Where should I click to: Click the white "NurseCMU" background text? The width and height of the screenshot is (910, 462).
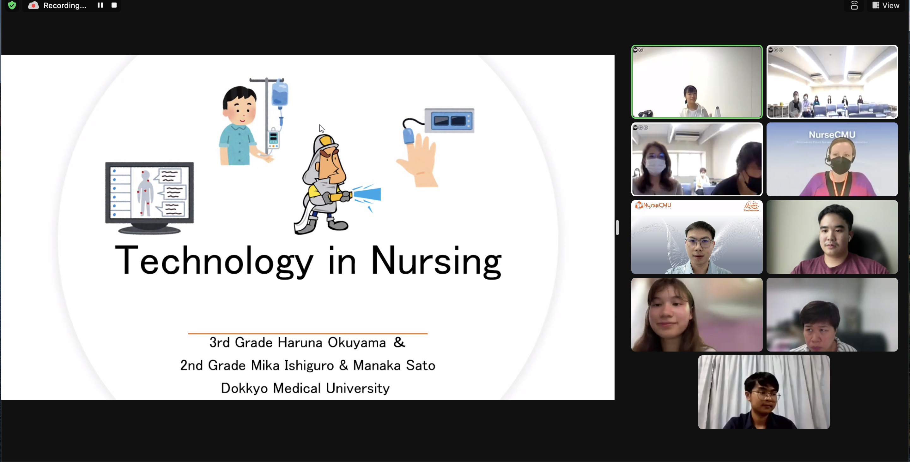[832, 135]
